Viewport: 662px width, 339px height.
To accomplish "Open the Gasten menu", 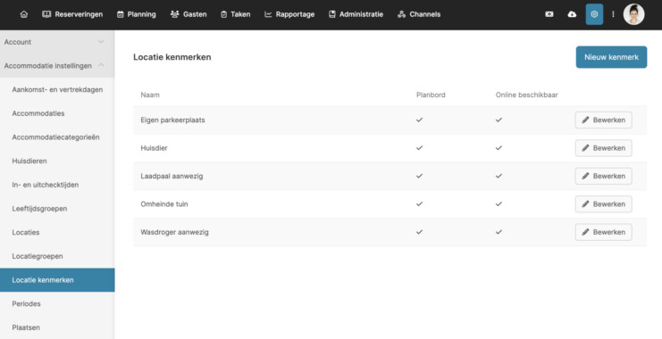I will coord(189,14).
